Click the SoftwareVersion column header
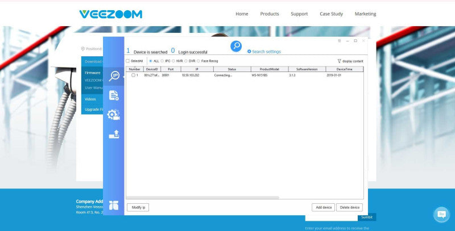This screenshot has height=231, width=455. click(x=307, y=69)
